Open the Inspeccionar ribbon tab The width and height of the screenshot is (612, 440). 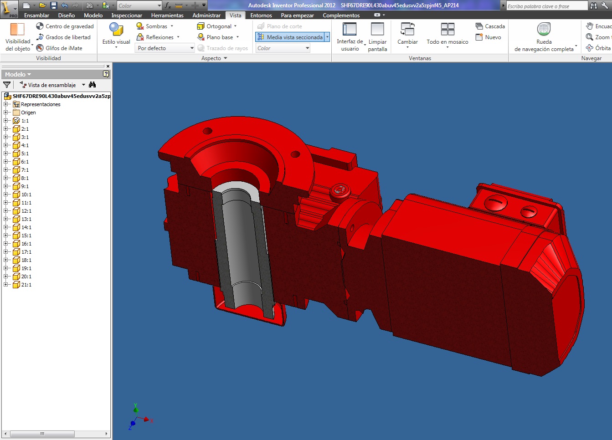(127, 15)
